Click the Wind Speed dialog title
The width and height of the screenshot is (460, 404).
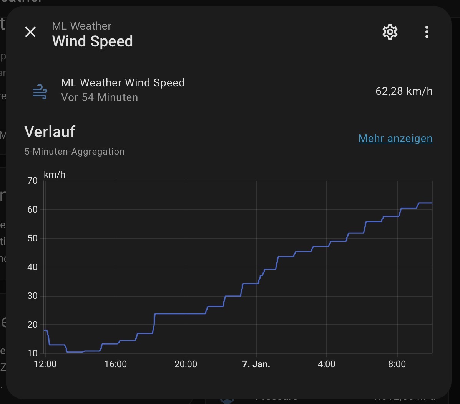[x=92, y=41]
